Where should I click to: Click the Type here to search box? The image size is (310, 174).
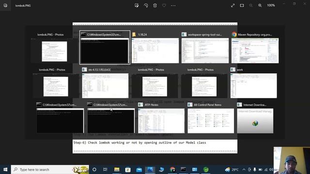click(x=50, y=170)
